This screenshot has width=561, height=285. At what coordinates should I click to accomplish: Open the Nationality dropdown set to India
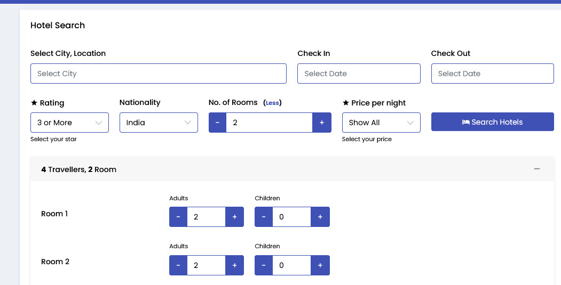[x=159, y=123]
